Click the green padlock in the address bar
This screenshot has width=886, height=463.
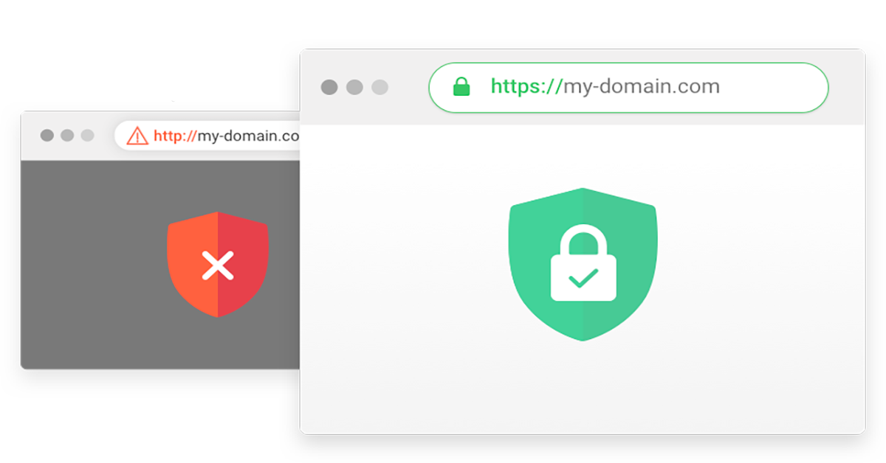coord(461,87)
